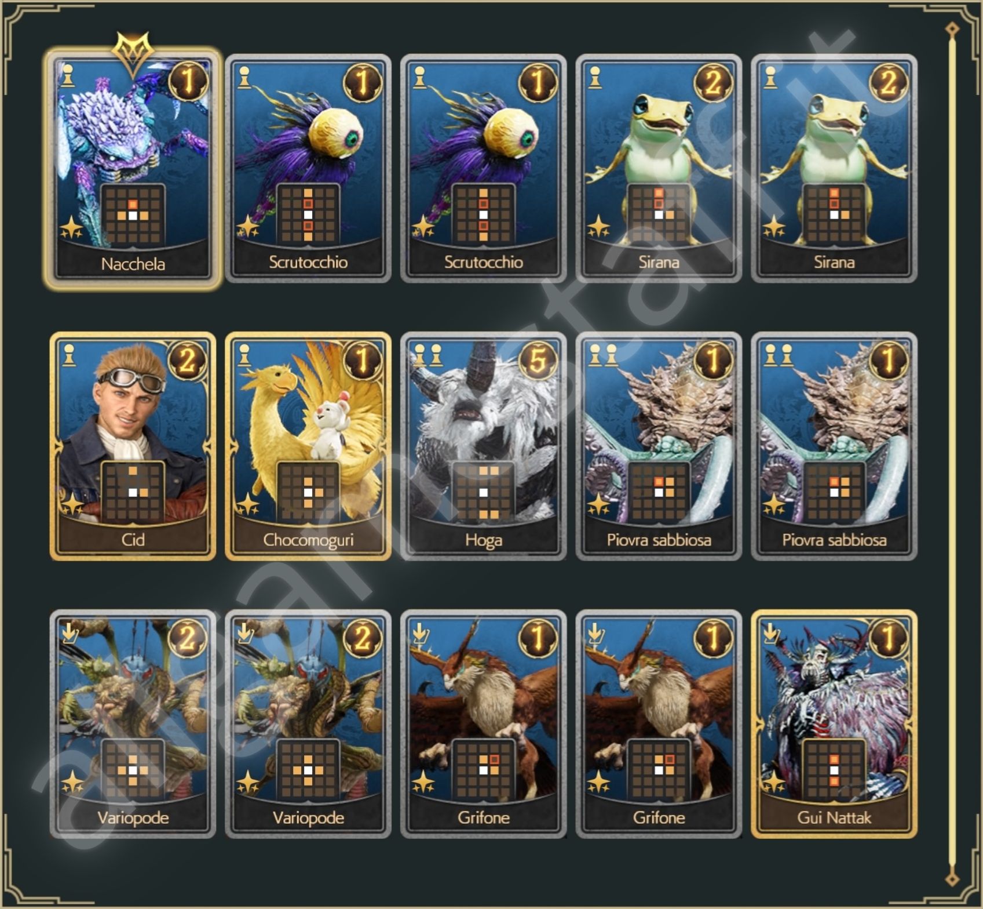
Task: Select the second Sirana card
Action: [834, 169]
